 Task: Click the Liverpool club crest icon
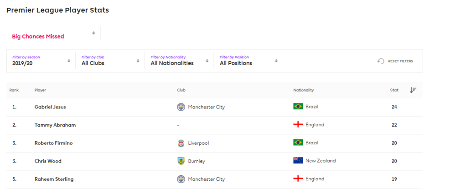pos(181,143)
